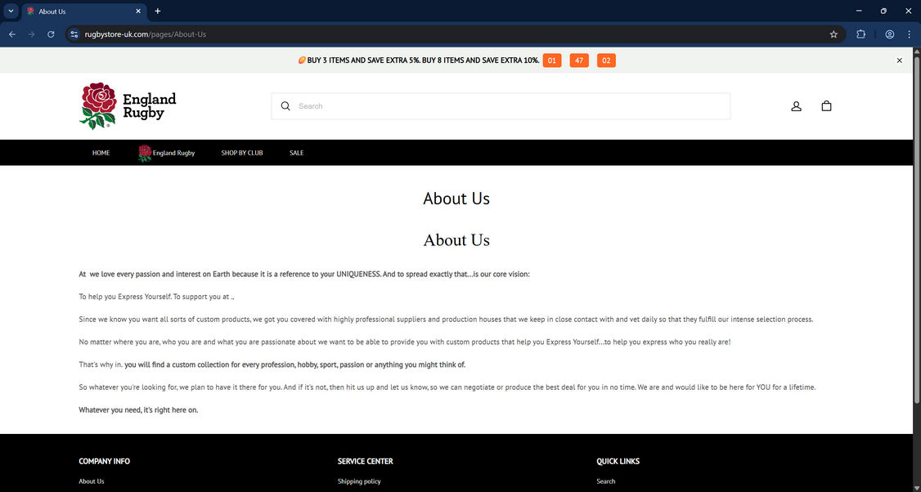Open site information icon in address bar
Viewport: 921px width, 492px height.
(74, 34)
